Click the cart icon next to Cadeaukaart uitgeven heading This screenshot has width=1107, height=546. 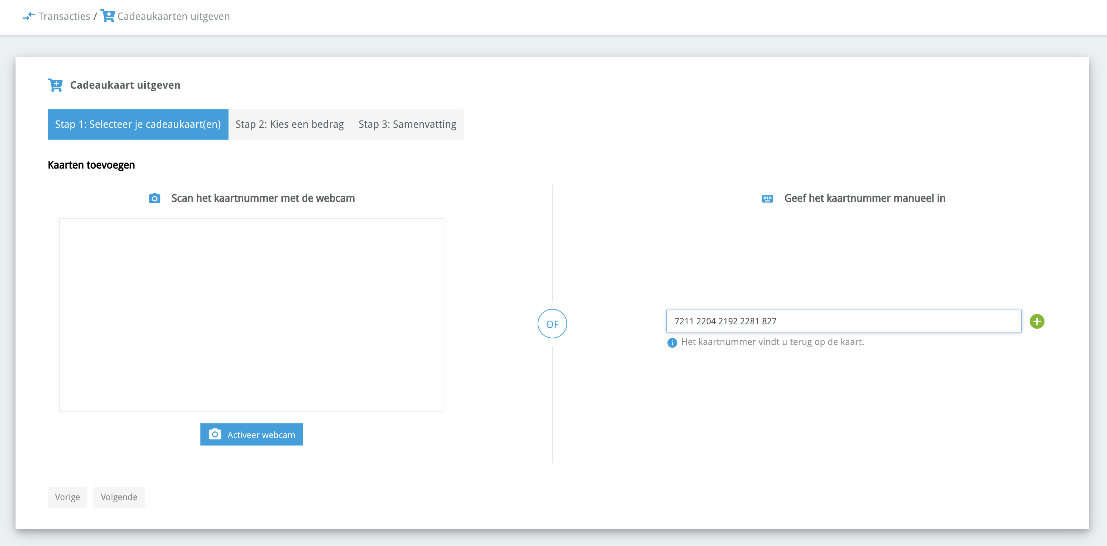55,85
